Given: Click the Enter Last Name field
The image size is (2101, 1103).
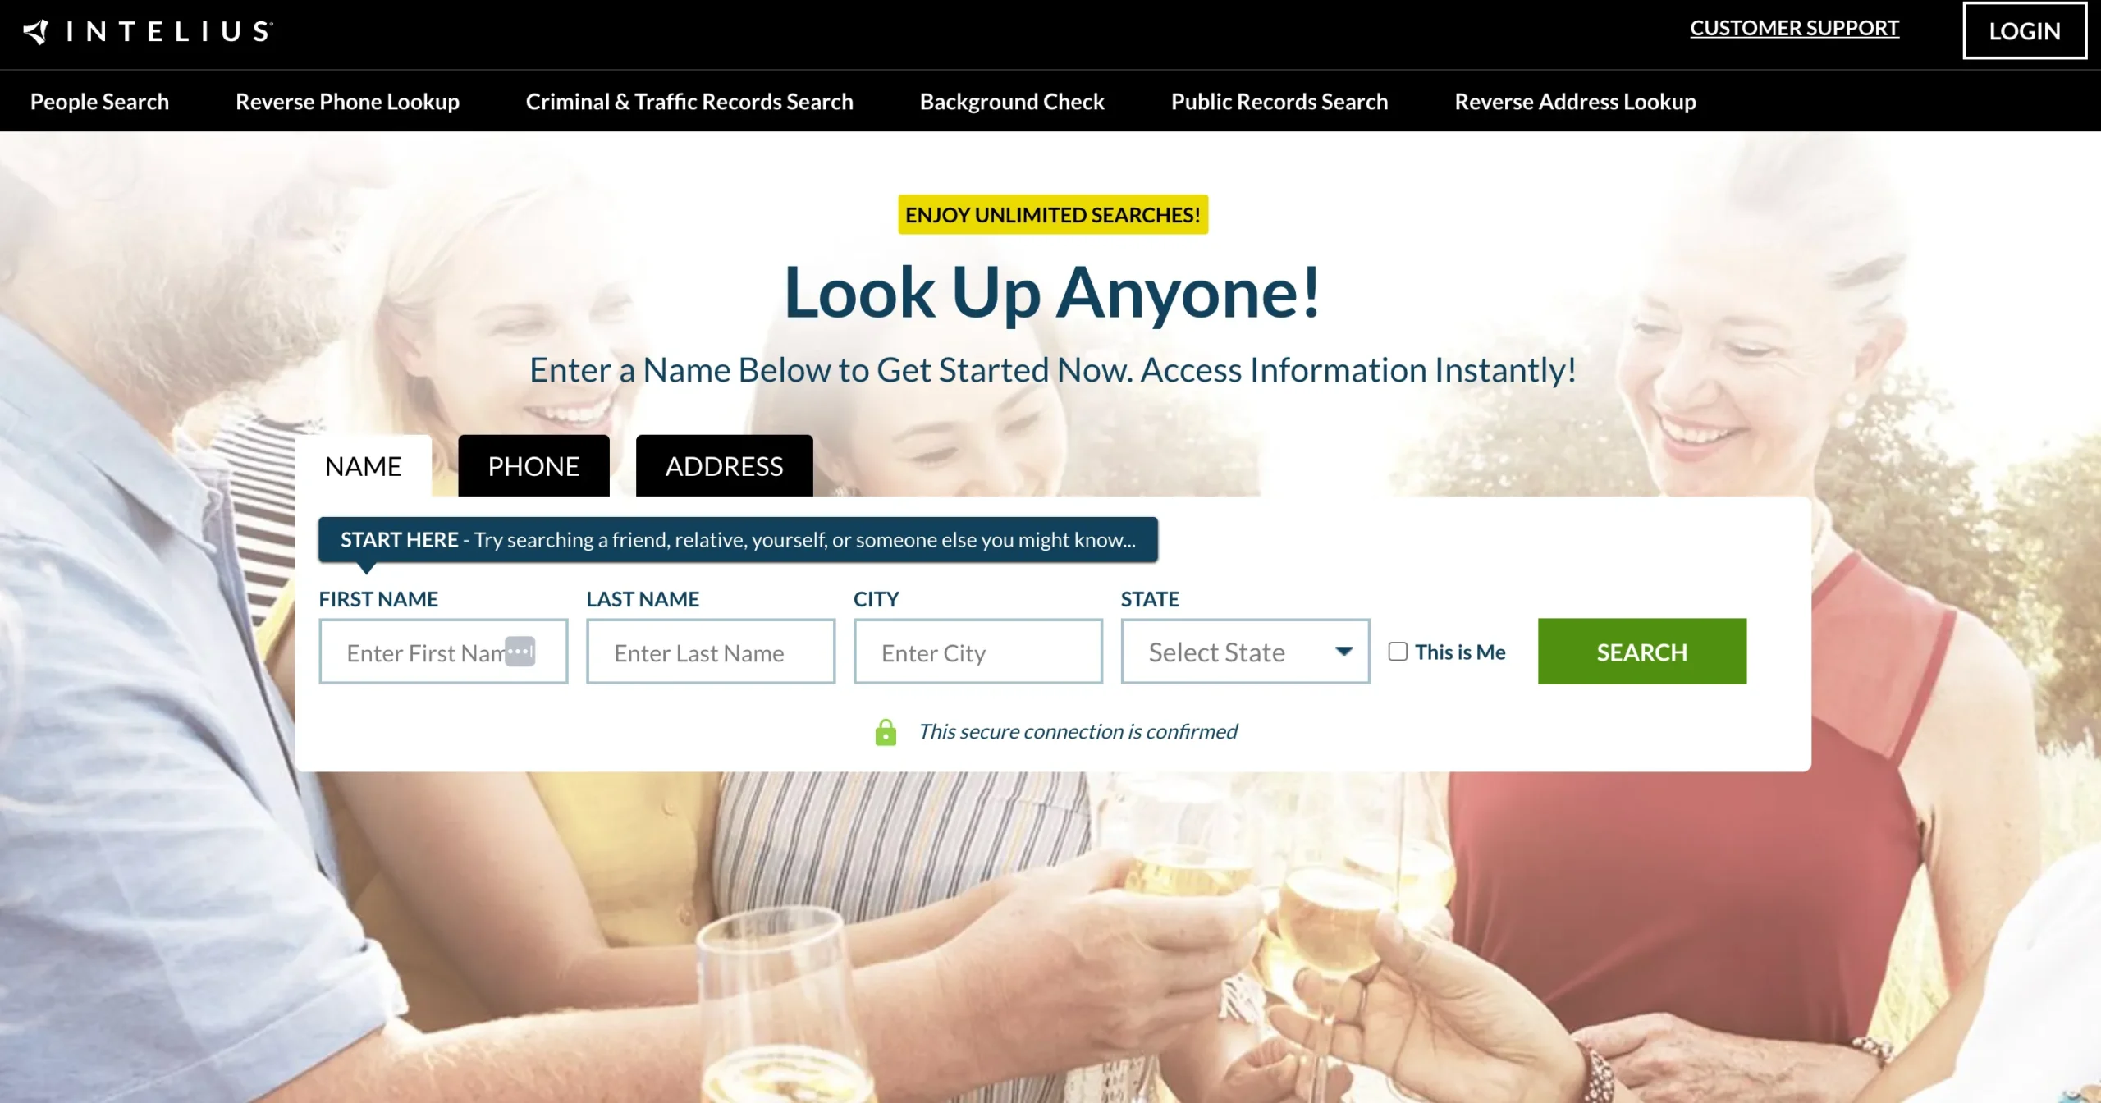Looking at the screenshot, I should pos(711,652).
